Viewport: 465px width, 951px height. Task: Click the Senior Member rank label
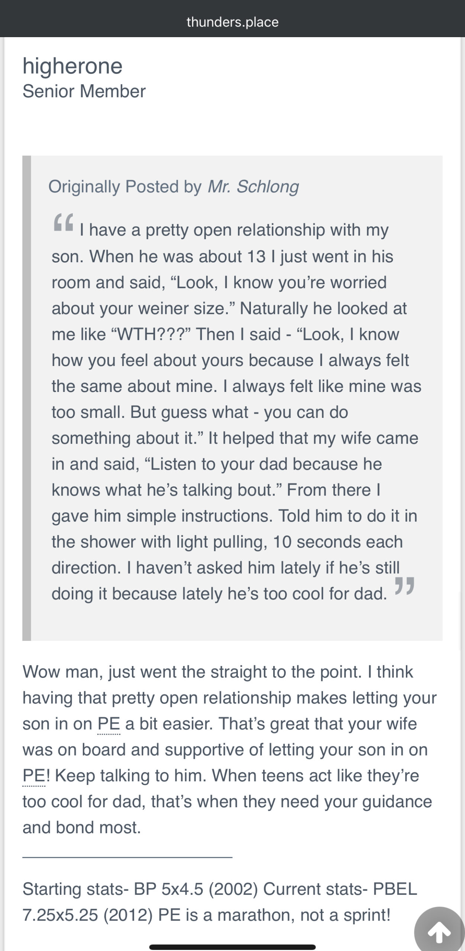[x=84, y=91]
